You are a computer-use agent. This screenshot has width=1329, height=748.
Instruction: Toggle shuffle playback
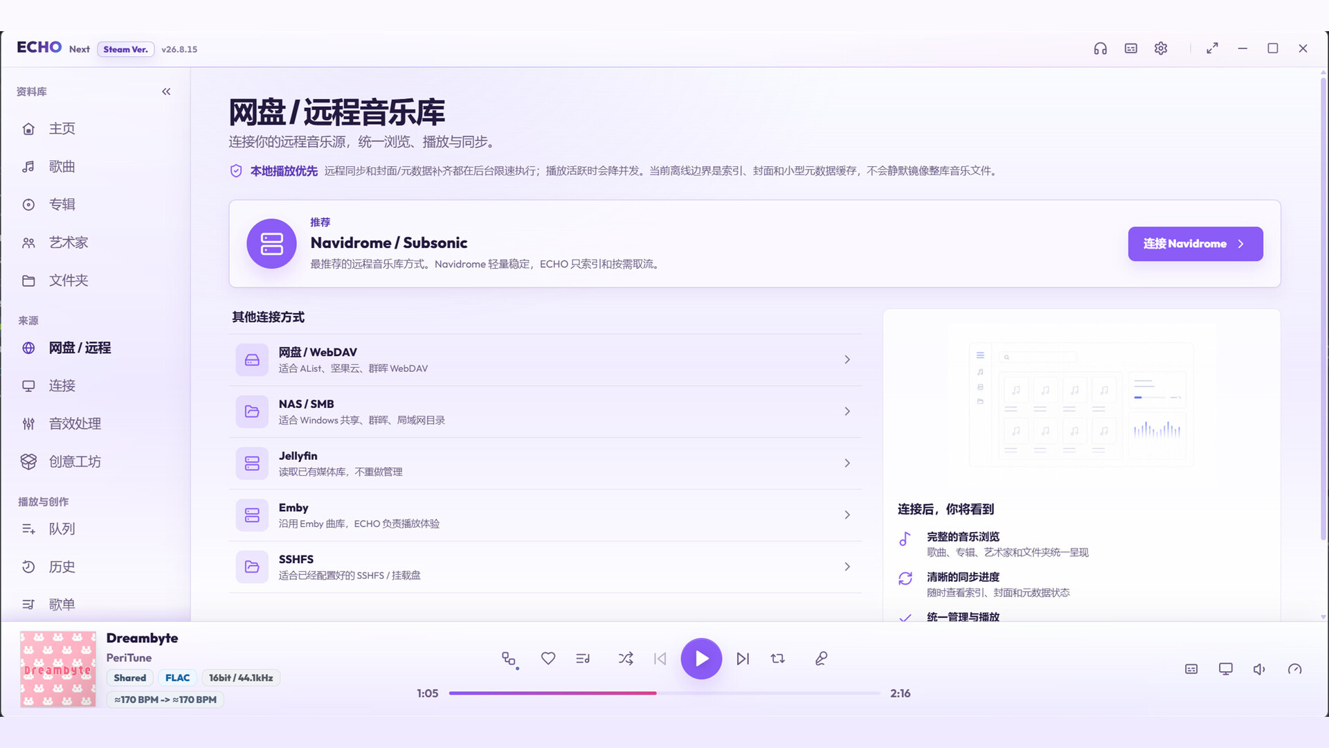(626, 659)
